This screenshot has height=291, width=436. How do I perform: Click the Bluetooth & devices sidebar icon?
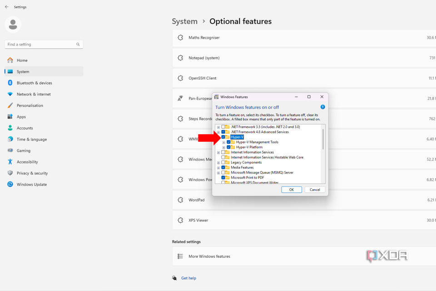point(10,83)
